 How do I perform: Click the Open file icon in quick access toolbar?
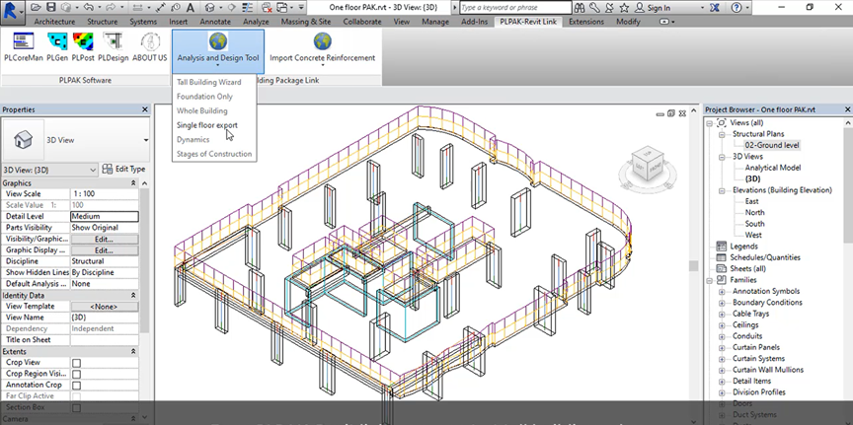[36, 8]
